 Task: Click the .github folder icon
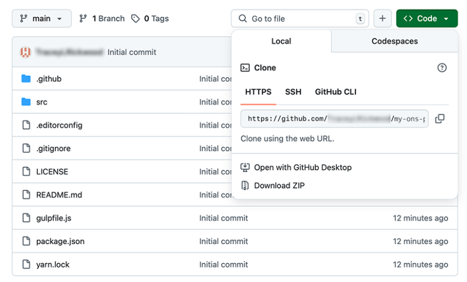[x=26, y=79]
